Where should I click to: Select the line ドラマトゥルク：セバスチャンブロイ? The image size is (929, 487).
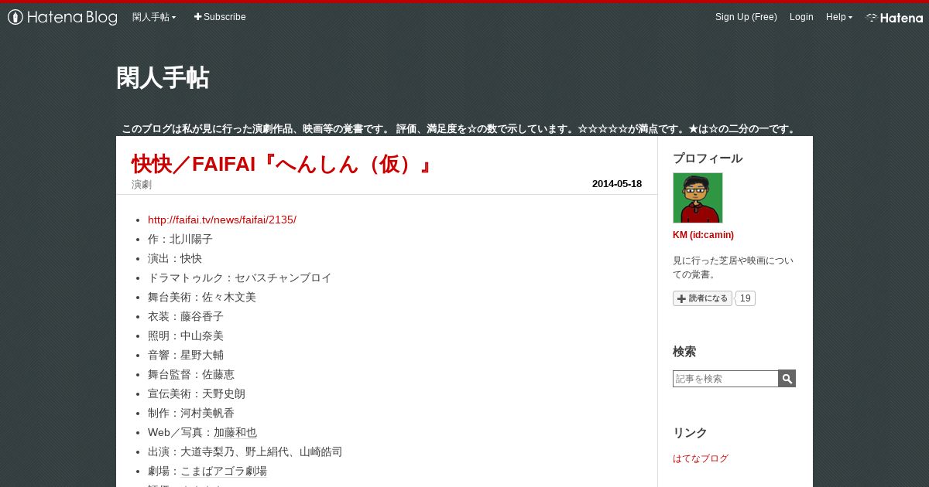point(240,278)
